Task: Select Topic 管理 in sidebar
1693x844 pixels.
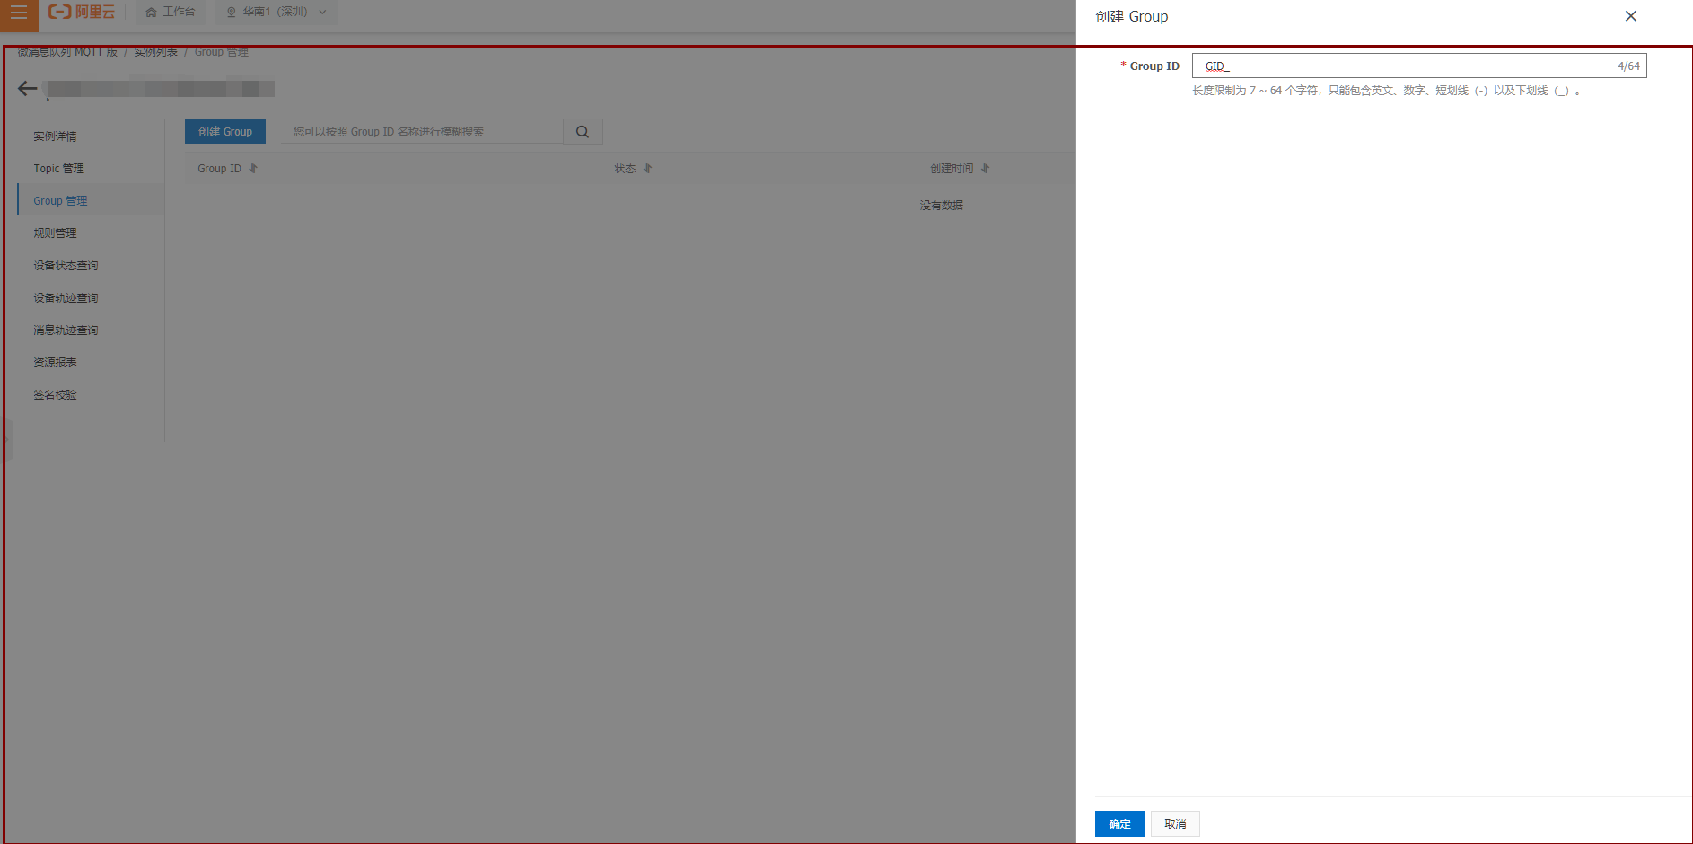Action: point(58,169)
